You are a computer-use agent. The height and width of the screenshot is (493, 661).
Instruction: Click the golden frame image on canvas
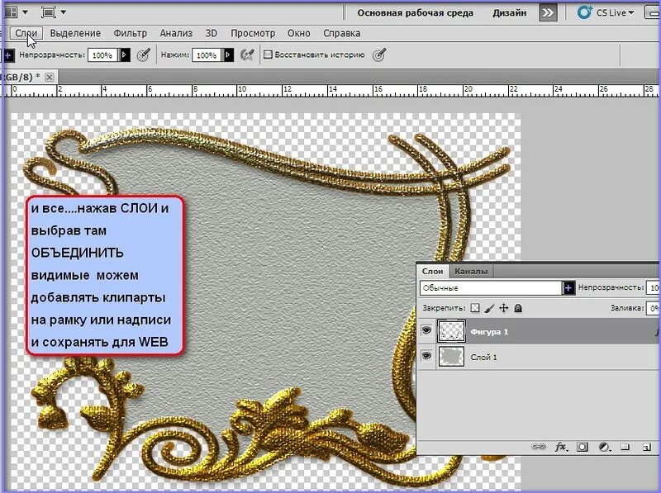pos(268,306)
